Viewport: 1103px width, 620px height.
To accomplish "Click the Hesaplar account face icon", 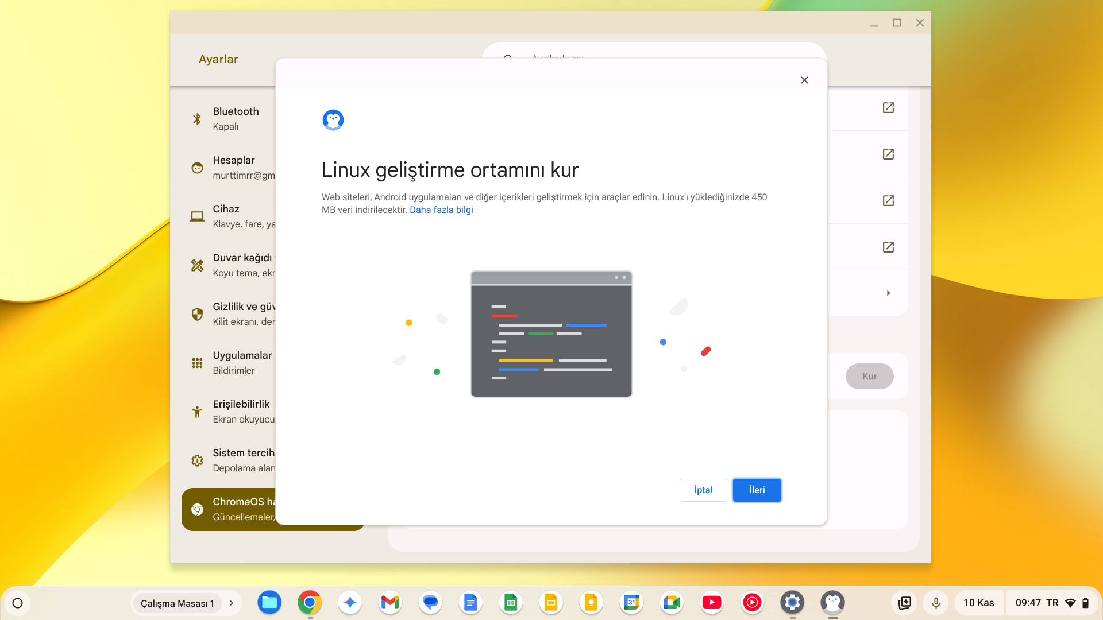I will [197, 168].
